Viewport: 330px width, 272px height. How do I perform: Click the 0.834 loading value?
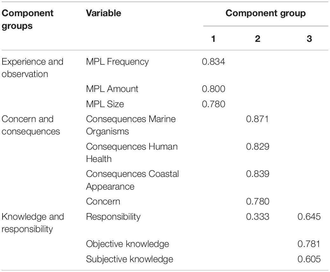click(213, 62)
